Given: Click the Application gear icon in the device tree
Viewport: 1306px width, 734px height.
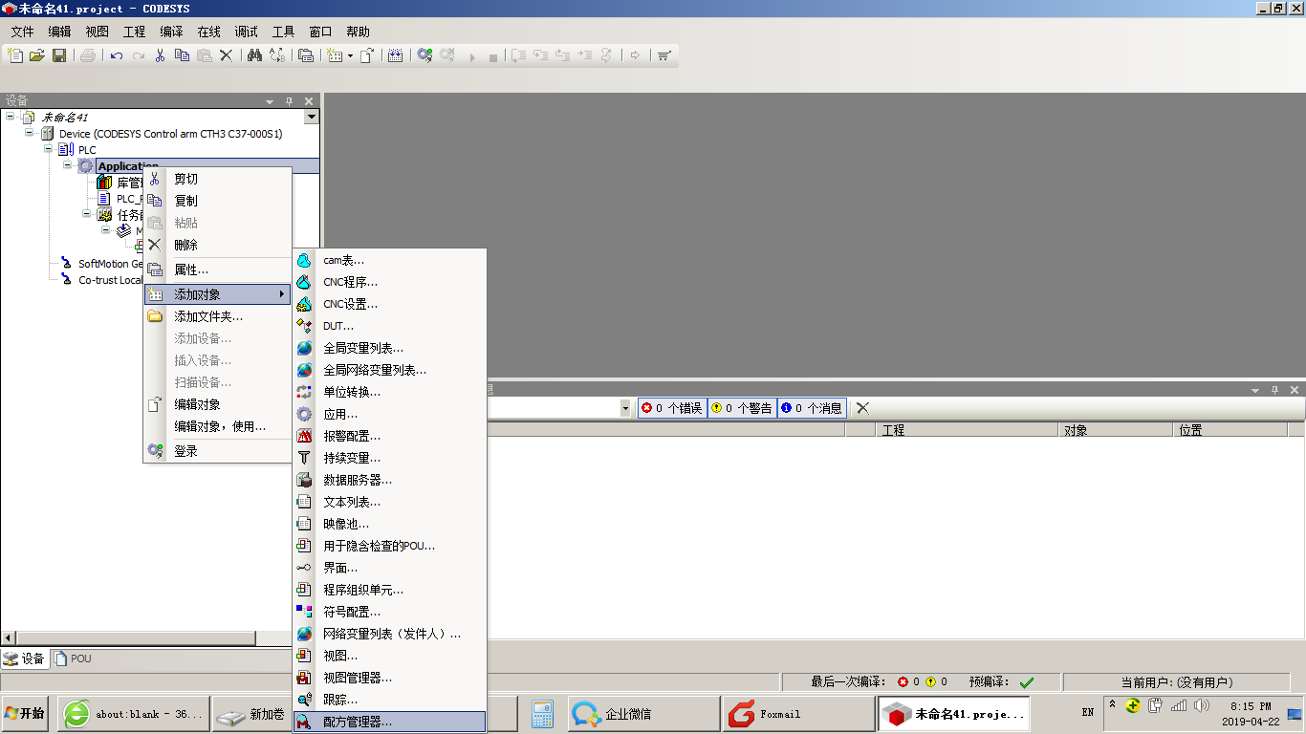Looking at the screenshot, I should click(86, 166).
